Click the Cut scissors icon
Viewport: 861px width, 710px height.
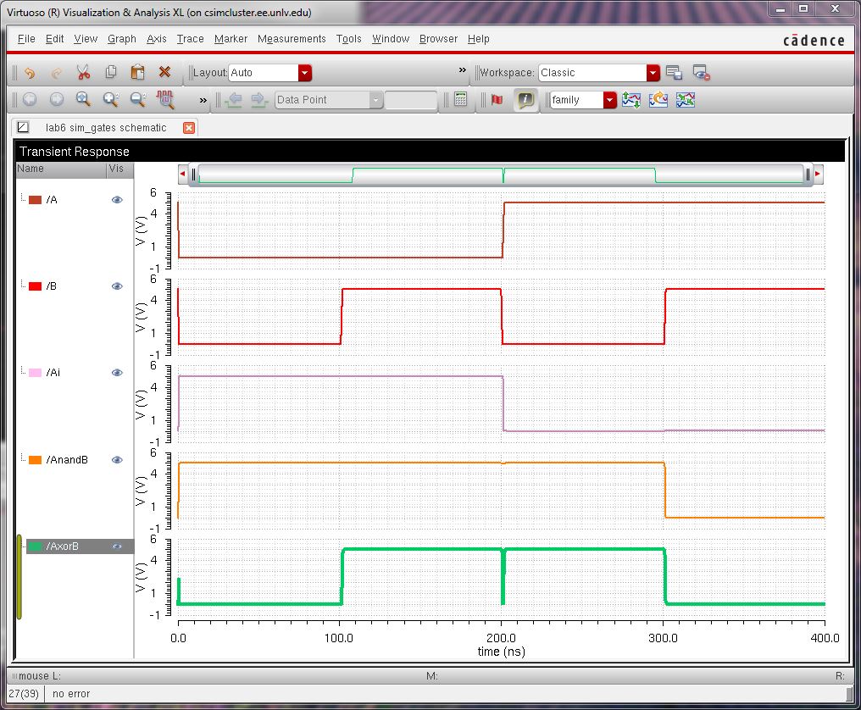pyautogui.click(x=83, y=73)
